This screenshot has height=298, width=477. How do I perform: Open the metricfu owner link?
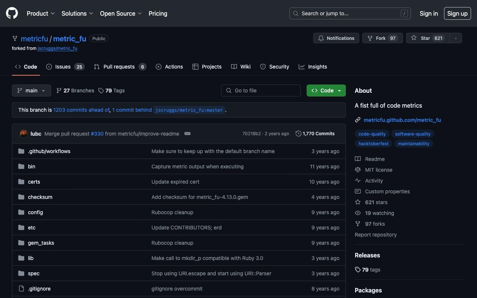click(x=34, y=39)
